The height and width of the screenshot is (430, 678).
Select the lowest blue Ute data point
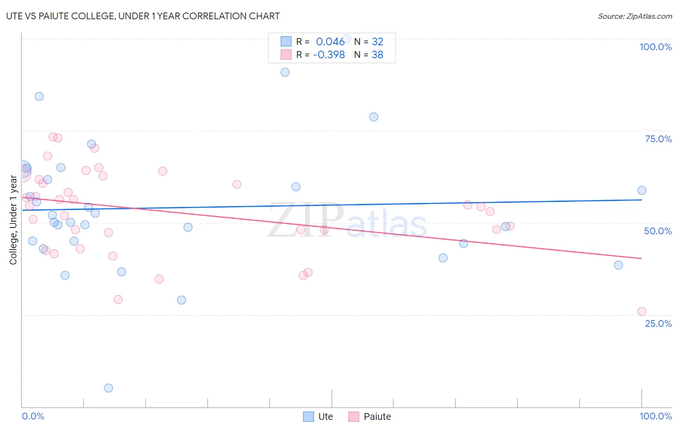coord(108,388)
